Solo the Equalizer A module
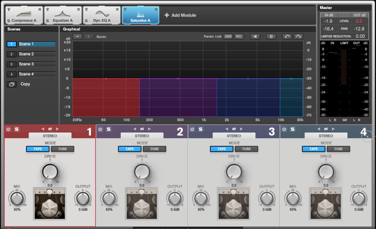 47,21
